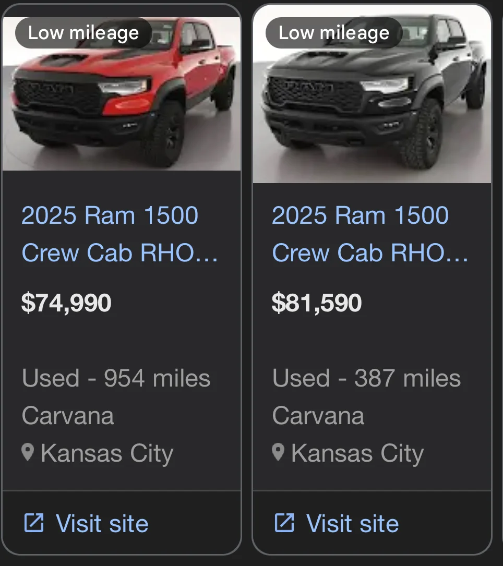Click Low mileage badge on the black truck
This screenshot has width=503, height=566.
pyautogui.click(x=334, y=33)
